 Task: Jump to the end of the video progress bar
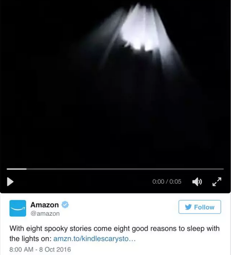[x=223, y=169]
